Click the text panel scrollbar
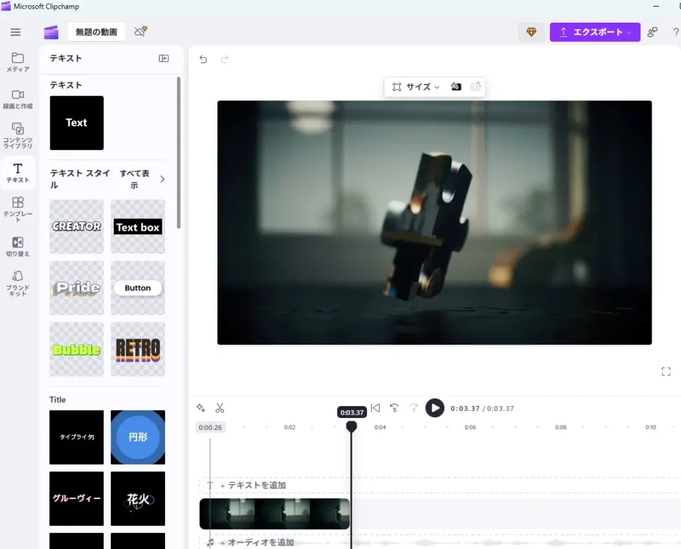Image resolution: width=681 pixels, height=549 pixels. click(178, 153)
